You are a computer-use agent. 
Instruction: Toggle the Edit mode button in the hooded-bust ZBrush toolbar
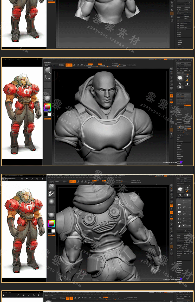point(67,65)
